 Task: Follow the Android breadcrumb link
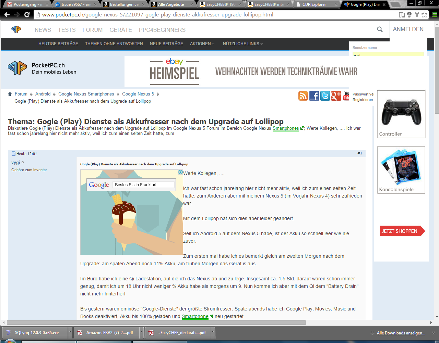click(43, 94)
